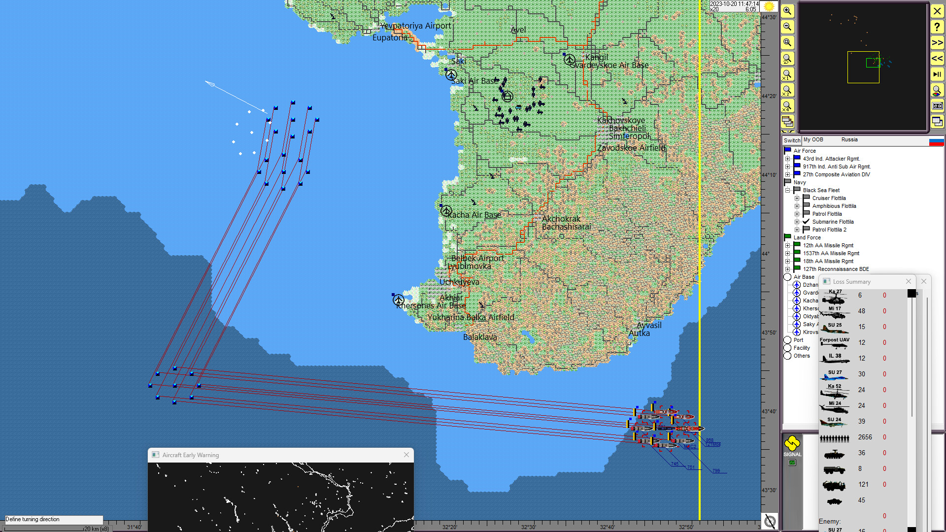This screenshot has height=532, width=946.
Task: Open help using the ? icon
Action: [937, 27]
